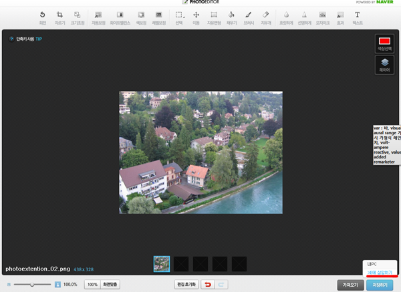Click the aerial village photo on canvas

(x=200, y=152)
